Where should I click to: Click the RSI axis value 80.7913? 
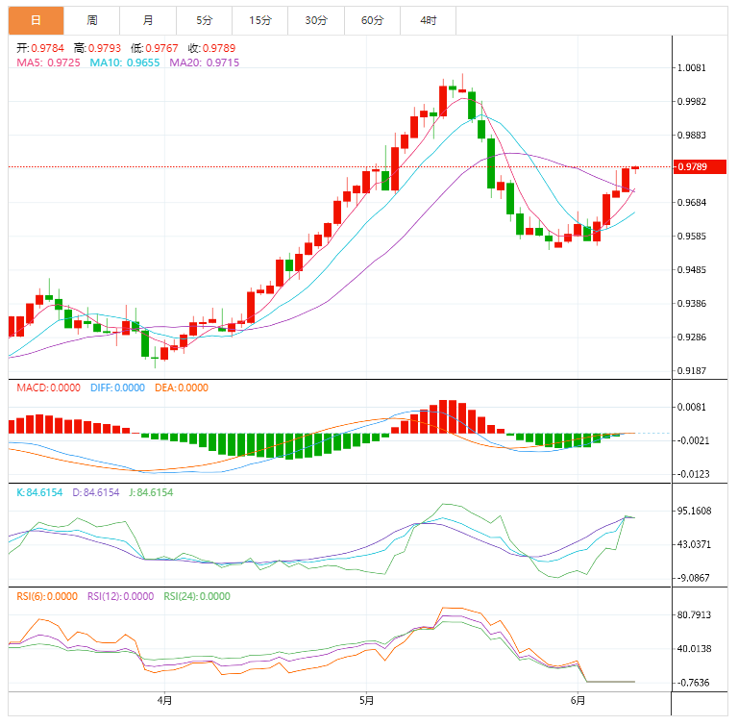tap(694, 614)
